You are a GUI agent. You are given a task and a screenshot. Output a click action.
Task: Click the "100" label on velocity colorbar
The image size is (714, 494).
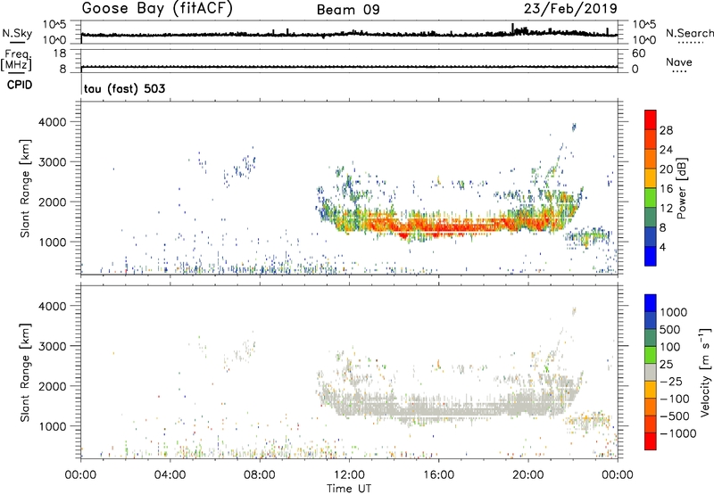(x=670, y=347)
